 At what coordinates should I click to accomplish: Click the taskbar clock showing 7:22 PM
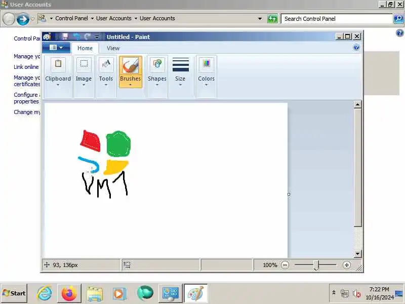pos(379,293)
